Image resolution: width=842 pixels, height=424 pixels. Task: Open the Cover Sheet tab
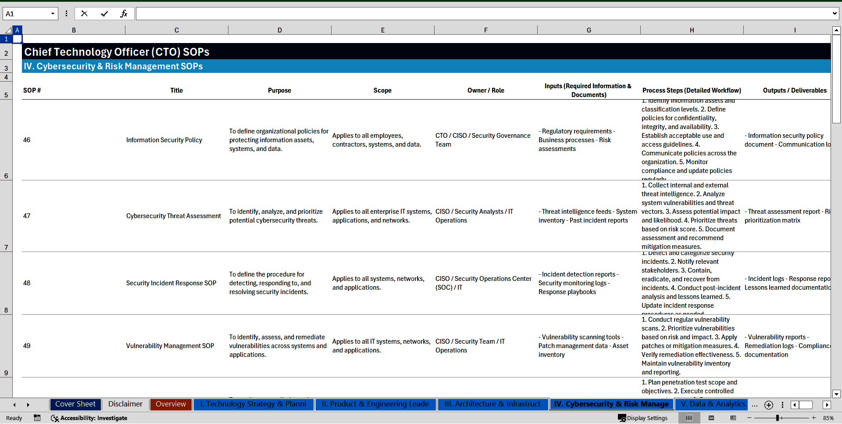click(75, 404)
